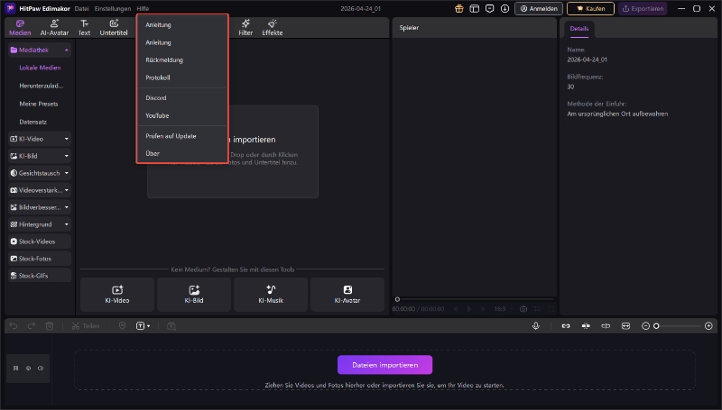Viewport: 722px width, 410px height.
Task: Switch to the Medien tool
Action: click(20, 28)
